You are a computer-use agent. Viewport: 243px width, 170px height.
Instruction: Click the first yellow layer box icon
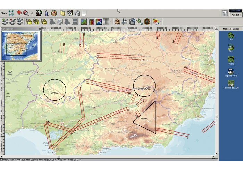pyautogui.click(x=29, y=22)
